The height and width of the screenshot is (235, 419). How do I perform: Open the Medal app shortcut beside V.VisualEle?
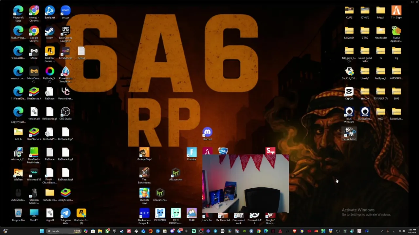click(34, 53)
